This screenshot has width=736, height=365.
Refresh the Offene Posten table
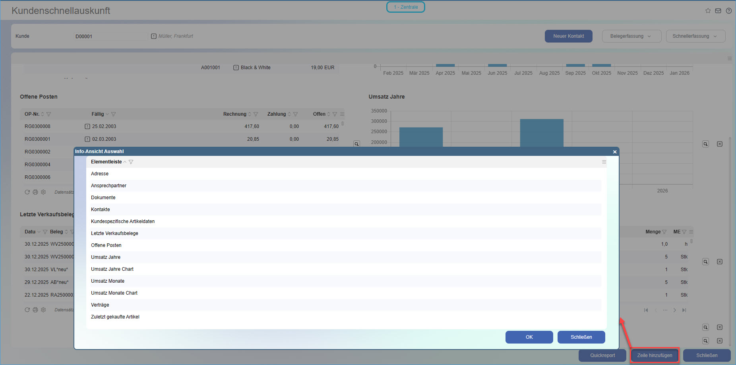pyautogui.click(x=27, y=192)
